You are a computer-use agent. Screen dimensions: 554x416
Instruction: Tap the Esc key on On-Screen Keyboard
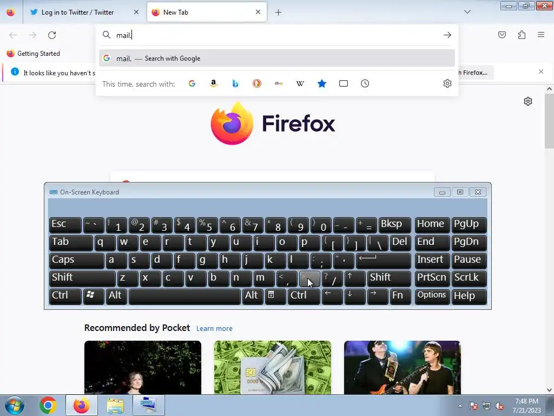pos(65,225)
